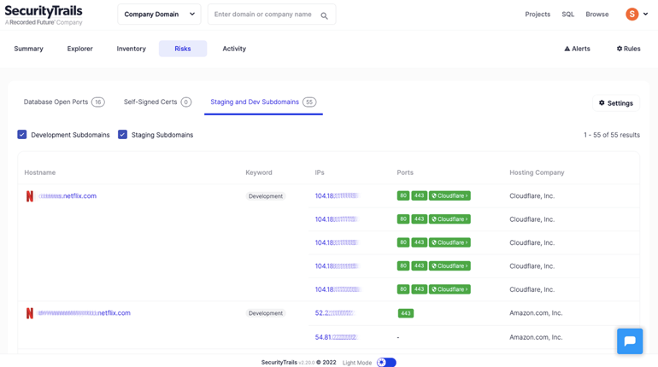Uncheck Development Subdomains checkbox
Screen dimensions: 658x367
(22, 135)
